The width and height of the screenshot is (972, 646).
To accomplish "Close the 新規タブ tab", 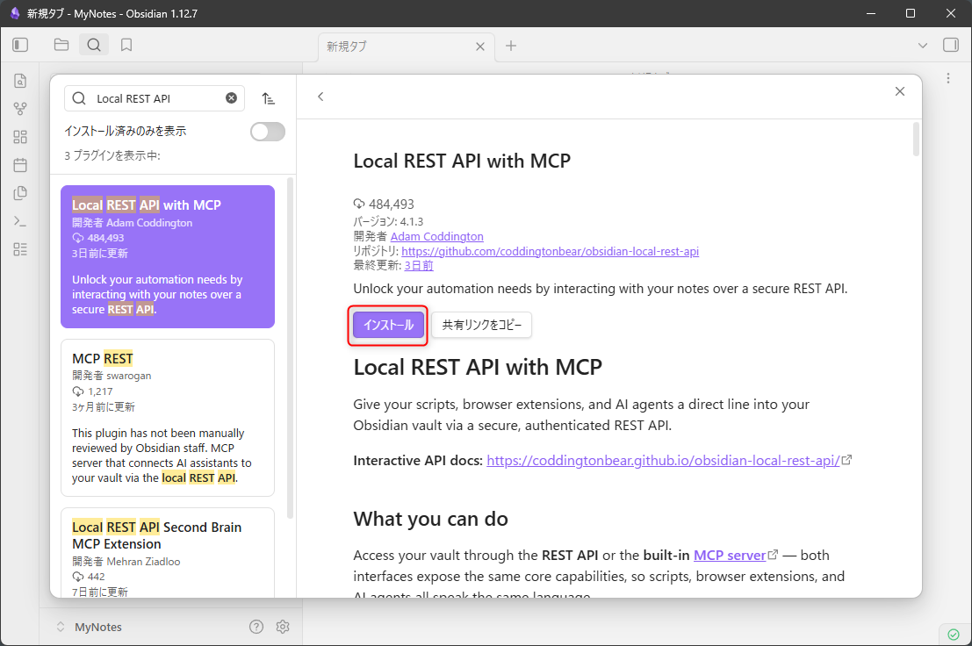I will (480, 47).
